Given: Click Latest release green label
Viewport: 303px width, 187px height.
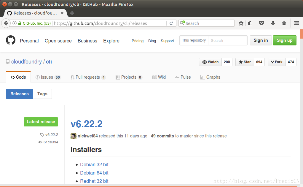Looking at the screenshot, I should pos(41,122).
